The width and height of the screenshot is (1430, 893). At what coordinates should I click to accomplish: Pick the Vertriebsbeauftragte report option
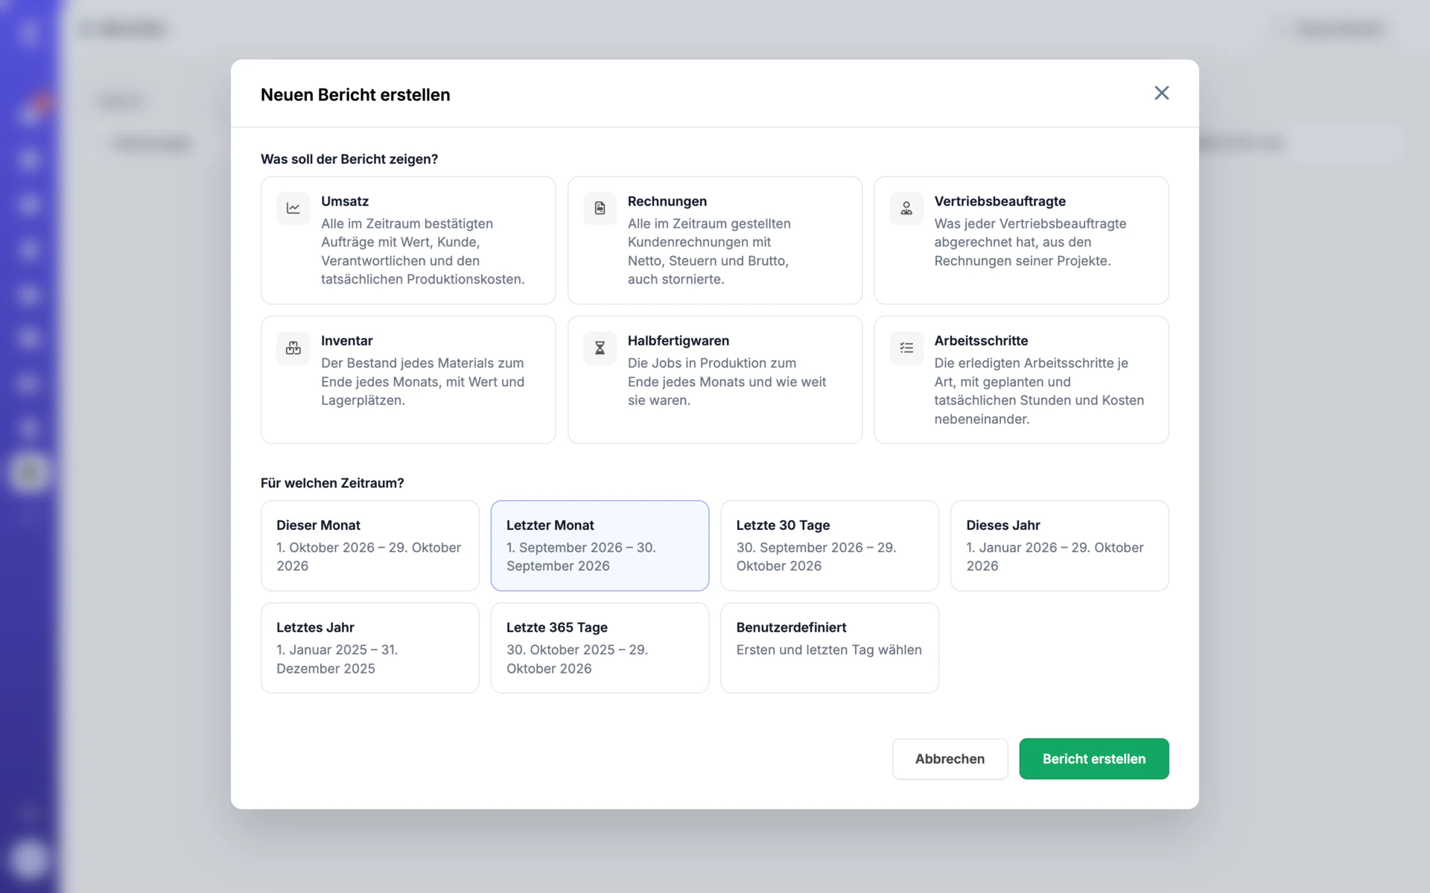tap(1021, 240)
